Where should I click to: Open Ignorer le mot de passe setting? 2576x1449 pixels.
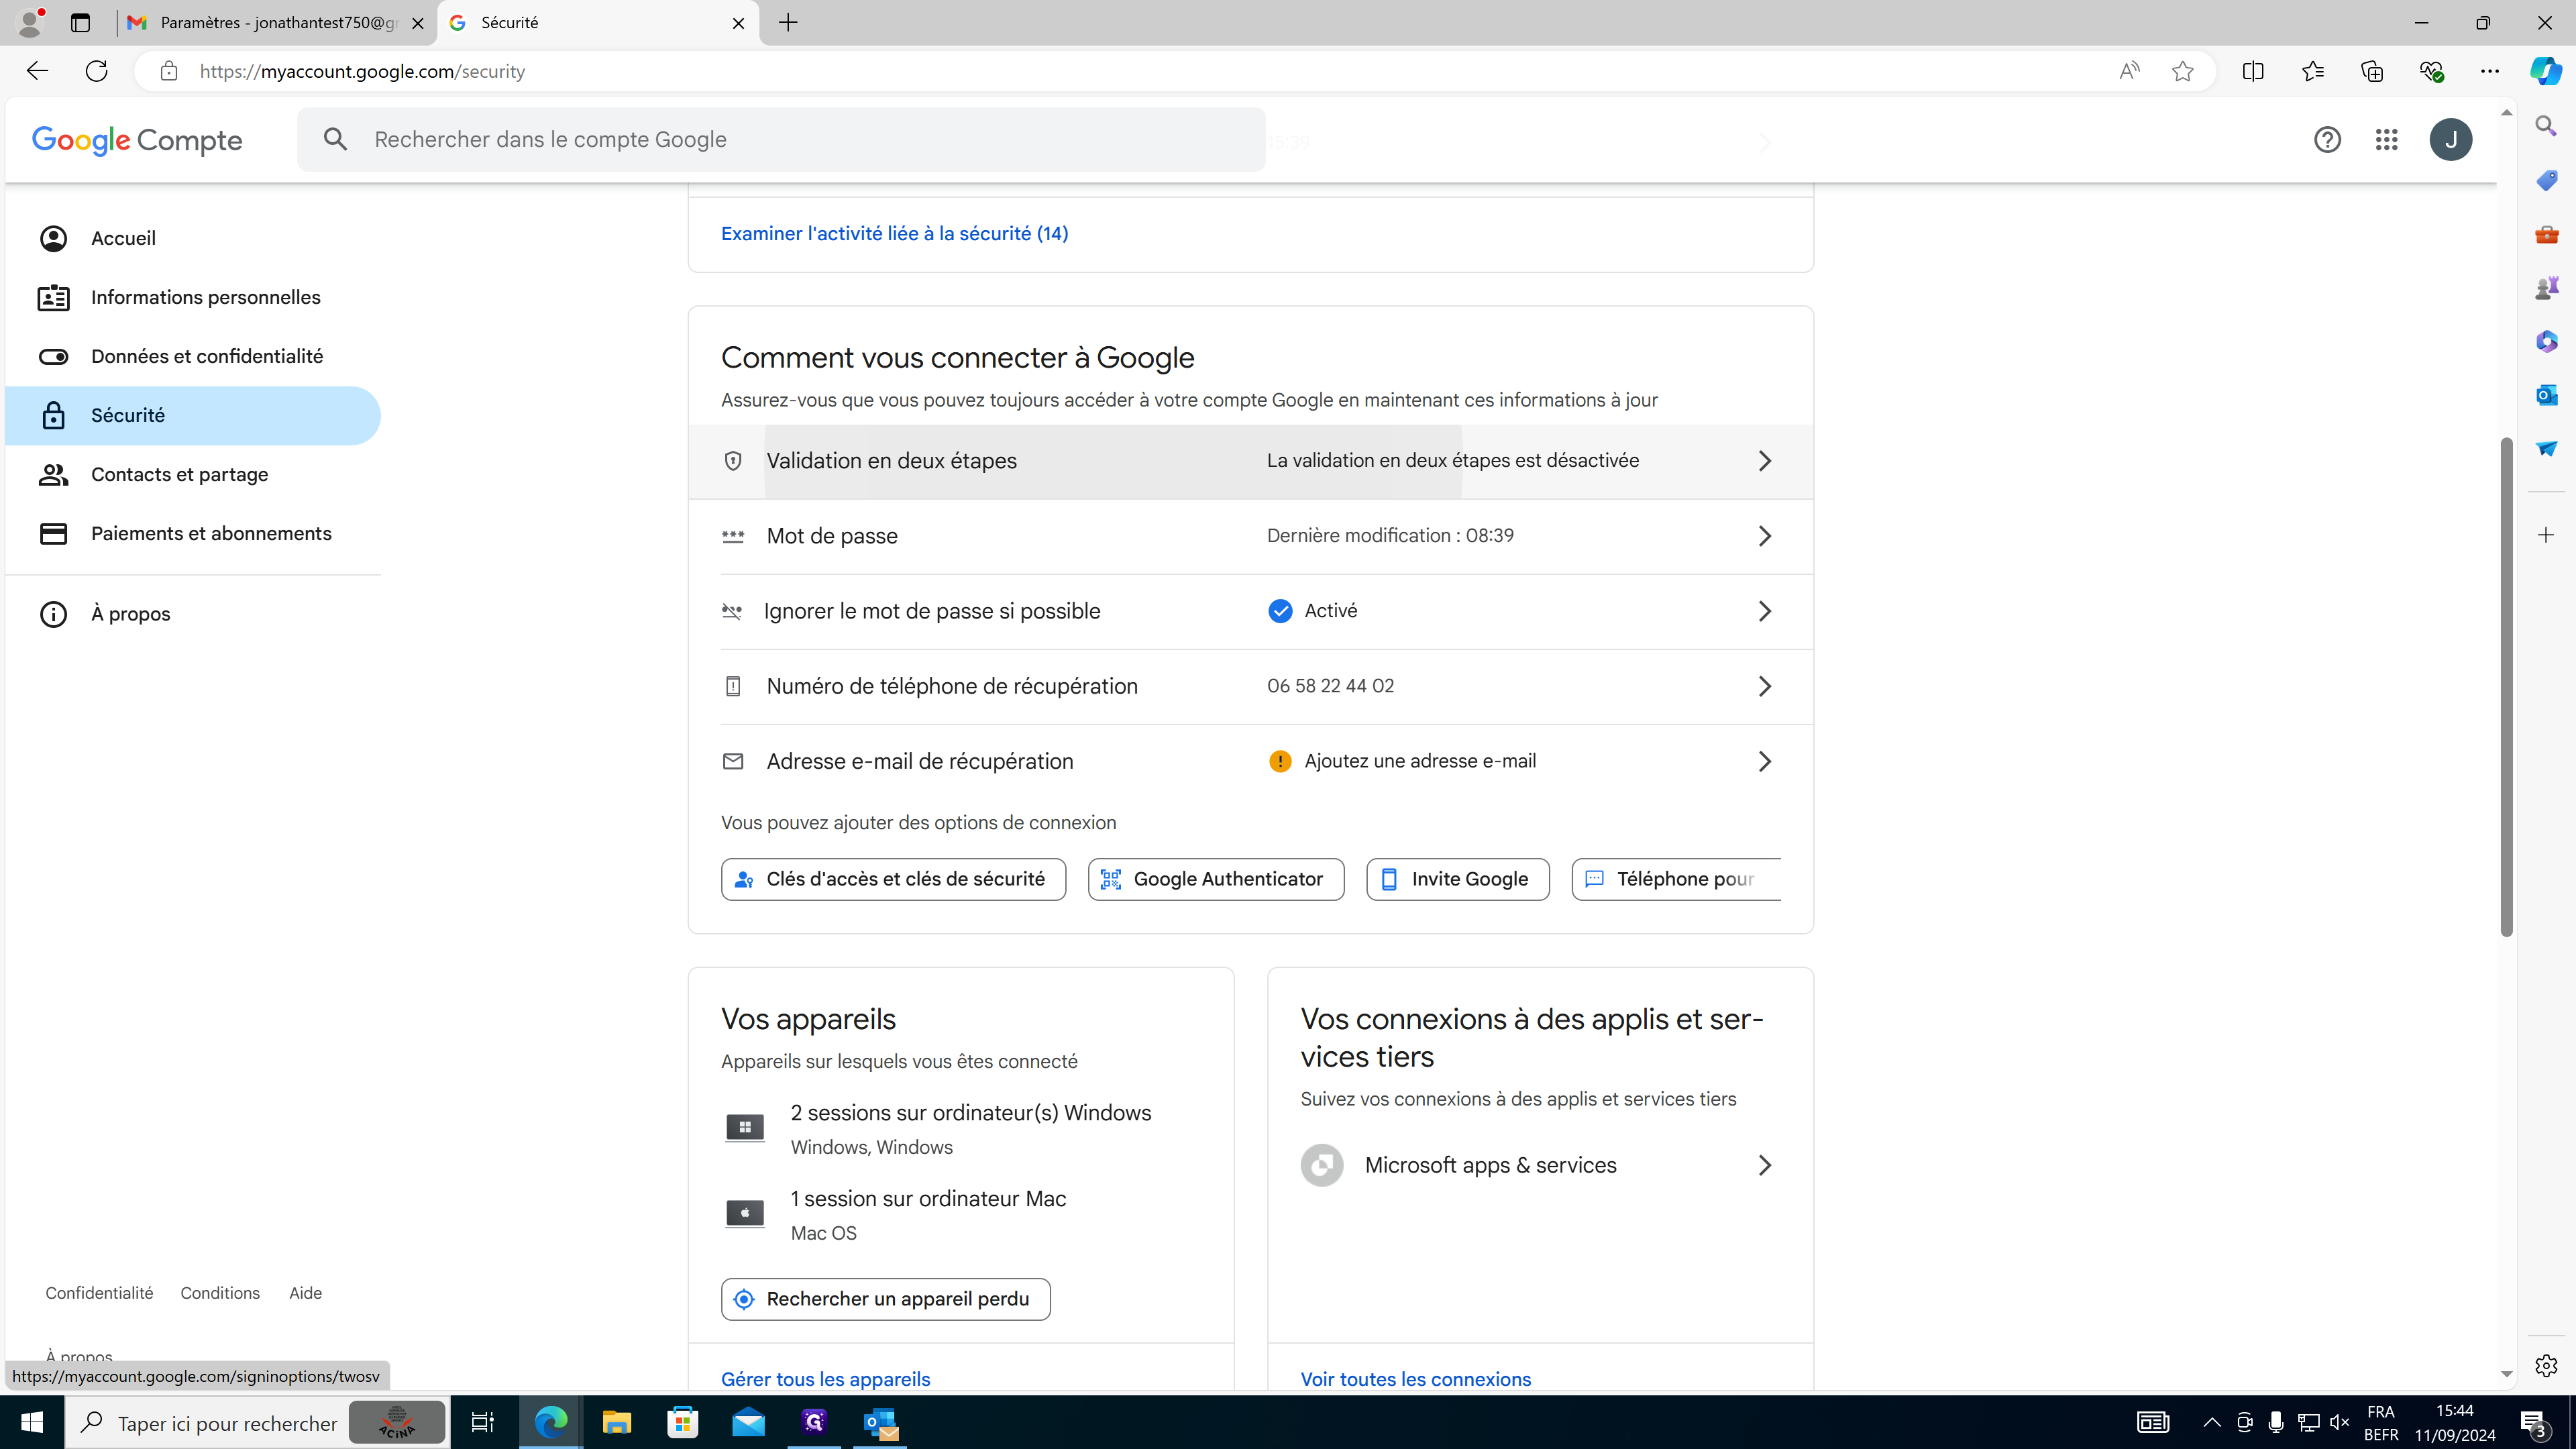pos(932,611)
